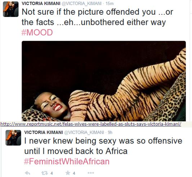Click the #FeministWhileAfrican hashtag
This screenshot has height=177, width=192.
coord(67,161)
